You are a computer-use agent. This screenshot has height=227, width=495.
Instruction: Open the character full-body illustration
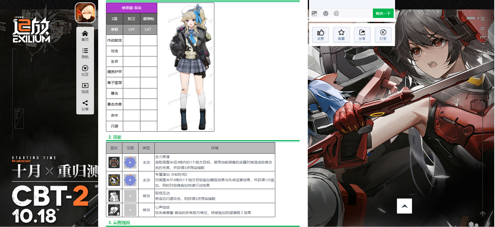(186, 67)
